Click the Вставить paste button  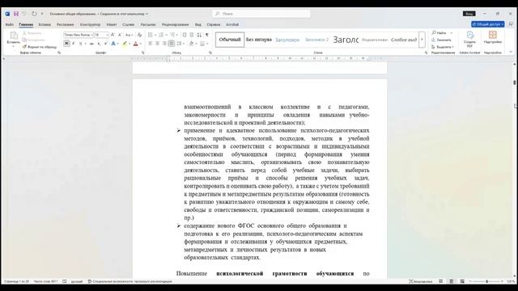[x=14, y=40]
